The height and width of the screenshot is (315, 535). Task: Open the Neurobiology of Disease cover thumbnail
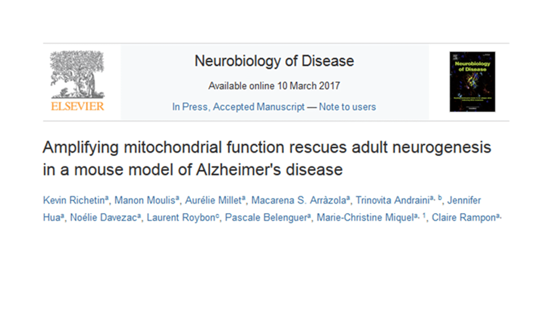pyautogui.click(x=472, y=81)
